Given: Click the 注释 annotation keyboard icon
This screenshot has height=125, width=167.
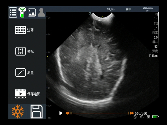Looking at the screenshot, I should [x=20, y=30].
